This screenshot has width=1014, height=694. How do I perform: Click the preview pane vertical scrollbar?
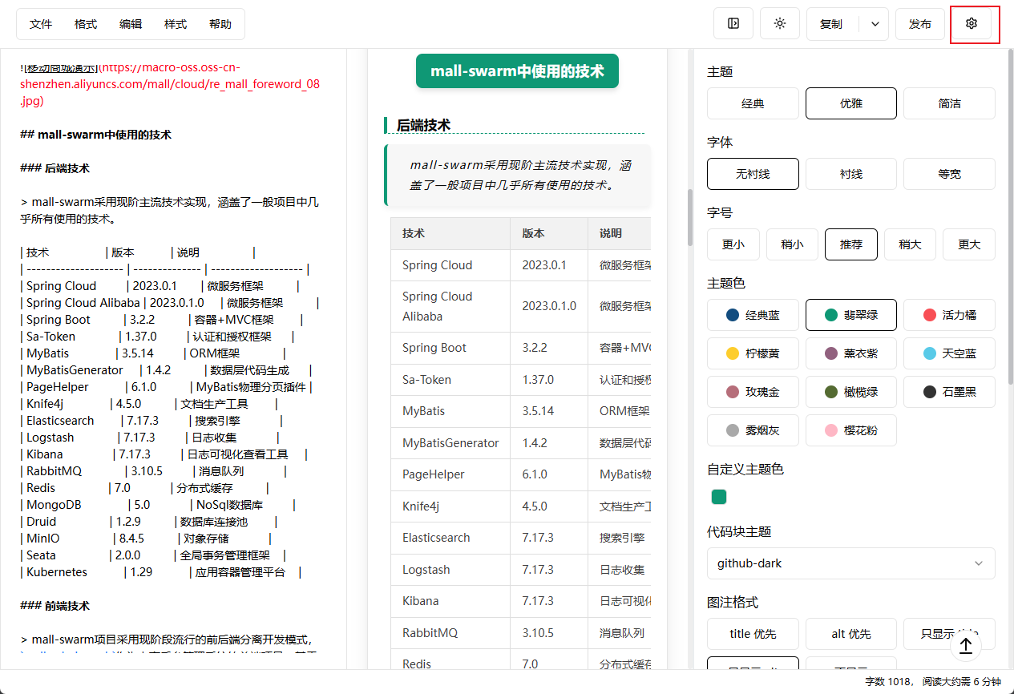pos(689,217)
